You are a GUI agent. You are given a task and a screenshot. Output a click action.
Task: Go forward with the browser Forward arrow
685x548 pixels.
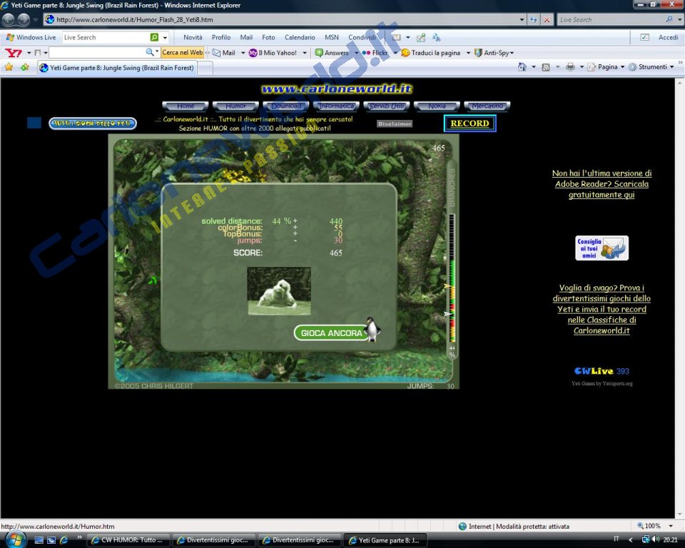24,20
